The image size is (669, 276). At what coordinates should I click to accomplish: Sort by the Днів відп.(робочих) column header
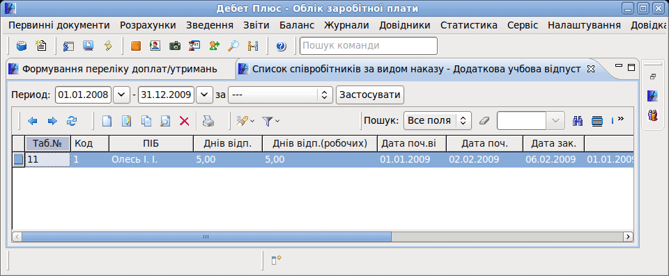click(x=320, y=143)
